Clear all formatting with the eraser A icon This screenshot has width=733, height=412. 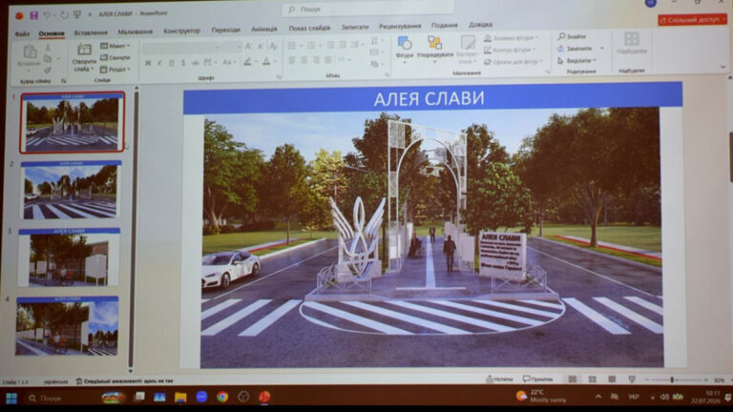click(274, 46)
